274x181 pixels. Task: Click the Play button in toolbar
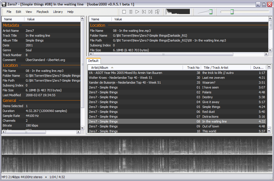coord(137,12)
